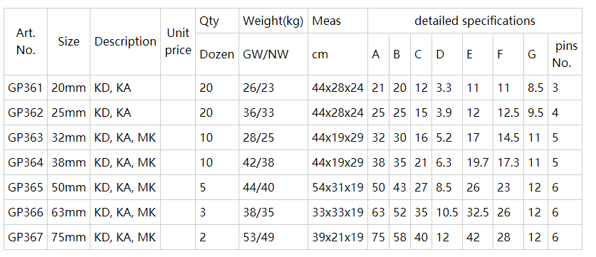Click the GP364 article number cell
Image resolution: width=596 pixels, height=257 pixels.
[26, 162]
